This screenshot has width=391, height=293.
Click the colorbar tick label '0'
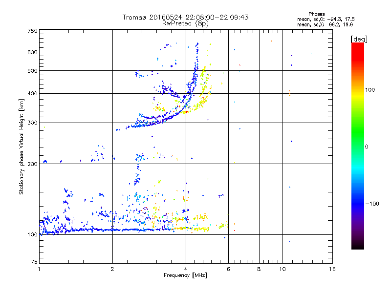(366, 147)
